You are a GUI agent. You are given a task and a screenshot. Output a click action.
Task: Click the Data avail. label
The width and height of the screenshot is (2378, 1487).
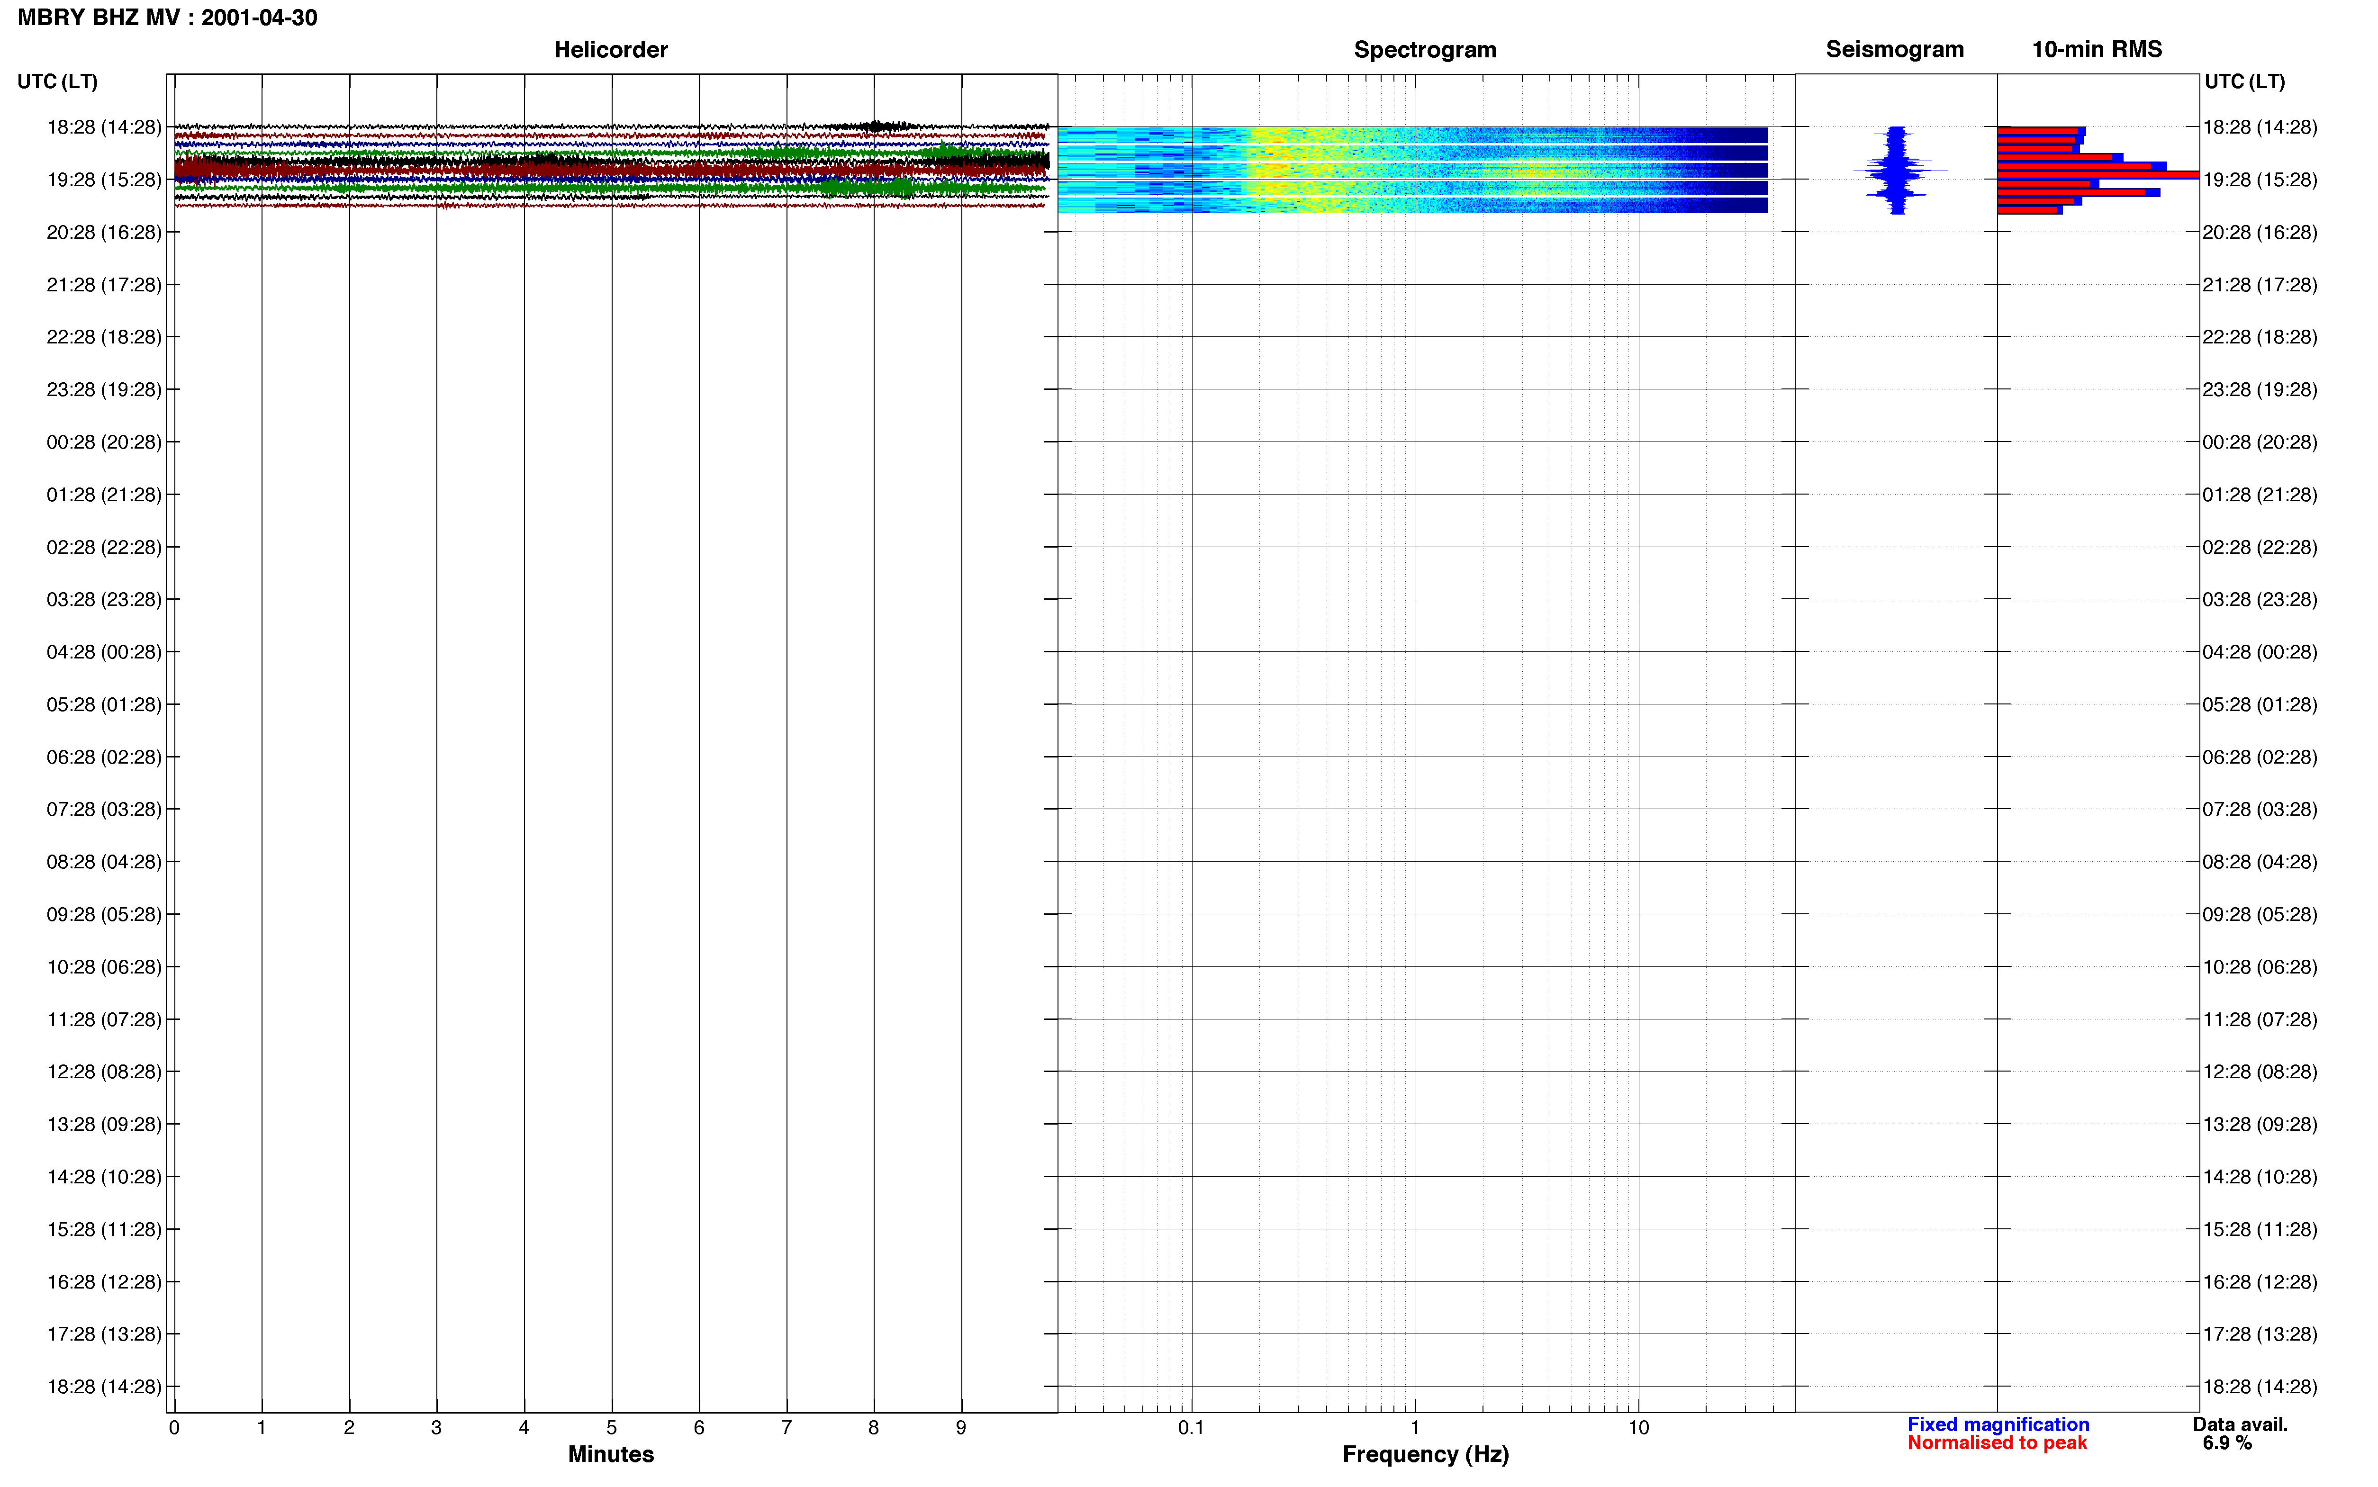[2240, 1424]
